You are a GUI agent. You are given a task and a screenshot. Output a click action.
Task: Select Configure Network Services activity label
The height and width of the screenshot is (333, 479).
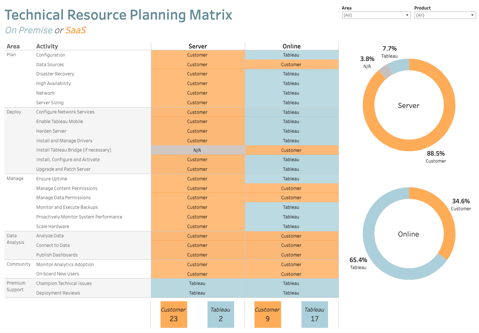pos(65,112)
